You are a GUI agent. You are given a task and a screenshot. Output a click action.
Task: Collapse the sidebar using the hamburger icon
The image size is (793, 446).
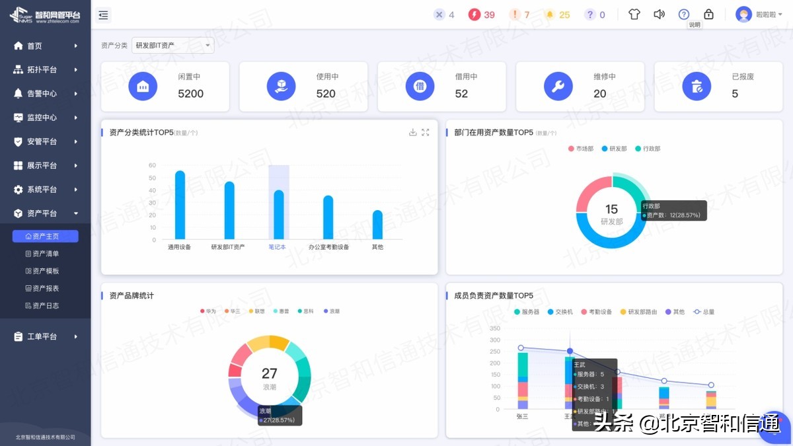pos(103,15)
